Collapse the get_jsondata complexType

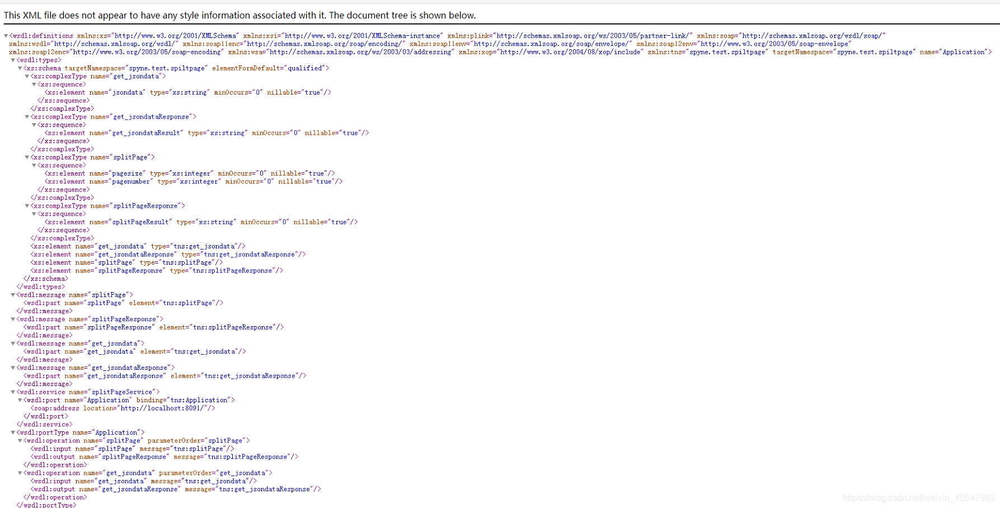click(x=27, y=76)
